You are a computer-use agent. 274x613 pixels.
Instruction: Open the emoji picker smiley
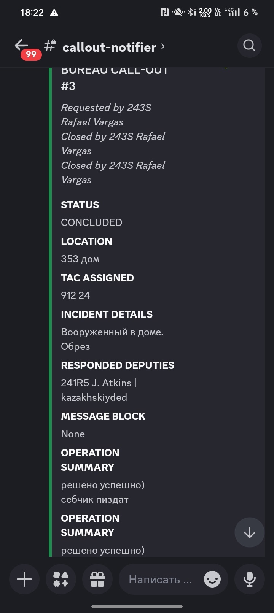tap(212, 580)
